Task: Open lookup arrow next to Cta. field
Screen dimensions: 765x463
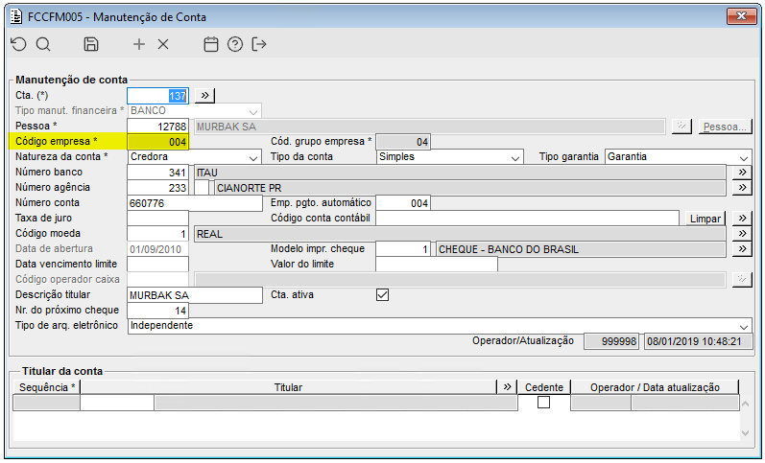Action: coord(204,95)
